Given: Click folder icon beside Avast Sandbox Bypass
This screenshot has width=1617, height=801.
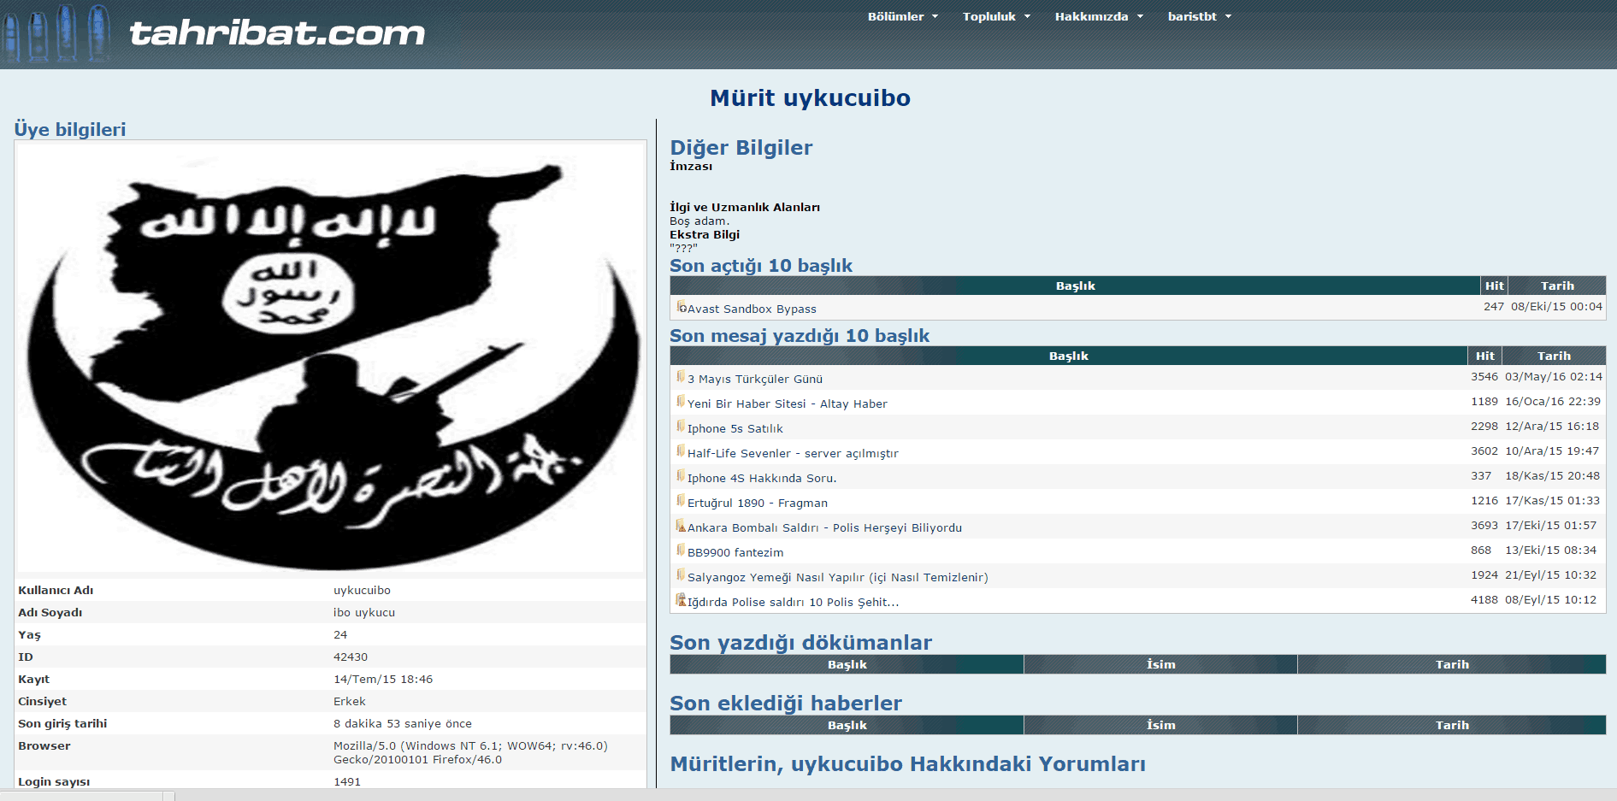Looking at the screenshot, I should (x=682, y=307).
